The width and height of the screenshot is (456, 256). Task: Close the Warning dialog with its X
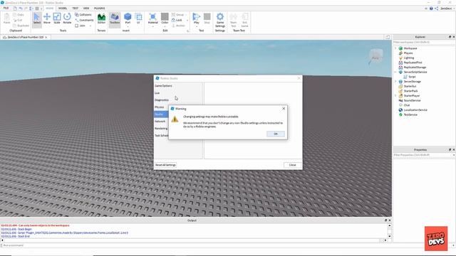pyautogui.click(x=284, y=109)
